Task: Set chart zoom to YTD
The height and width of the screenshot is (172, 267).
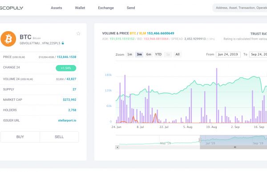Action: click(158, 54)
